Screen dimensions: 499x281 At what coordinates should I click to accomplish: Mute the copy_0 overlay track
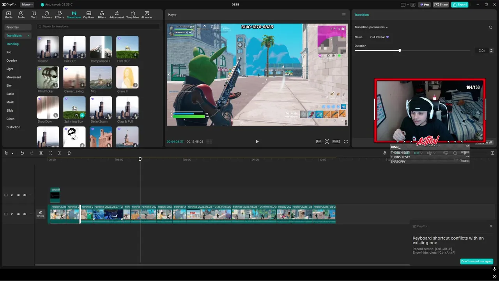tap(25, 195)
